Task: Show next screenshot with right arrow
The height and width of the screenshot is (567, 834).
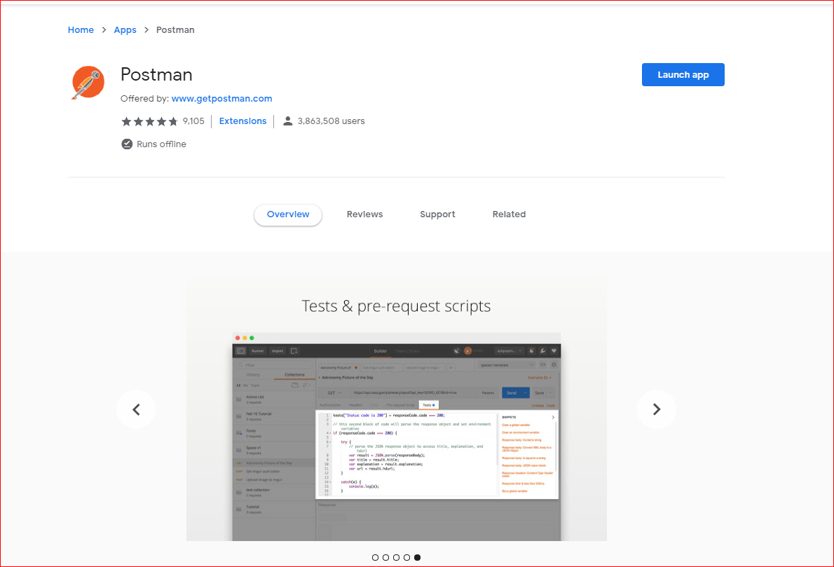Action: [657, 409]
